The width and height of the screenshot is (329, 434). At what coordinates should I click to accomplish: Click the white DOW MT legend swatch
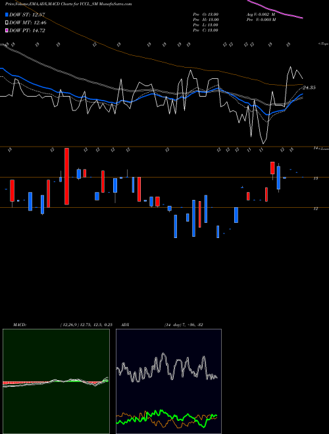click(x=7, y=22)
